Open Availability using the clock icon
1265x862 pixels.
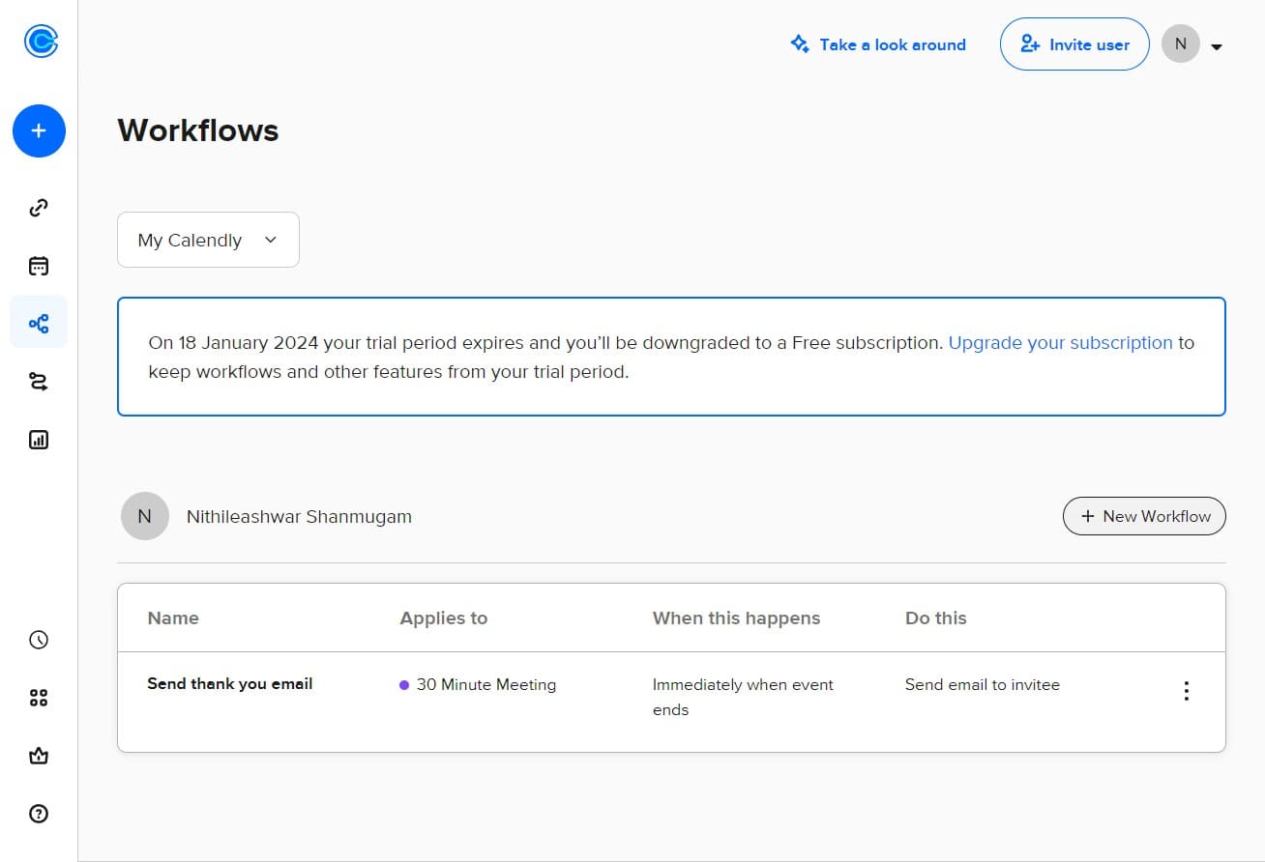pos(39,639)
